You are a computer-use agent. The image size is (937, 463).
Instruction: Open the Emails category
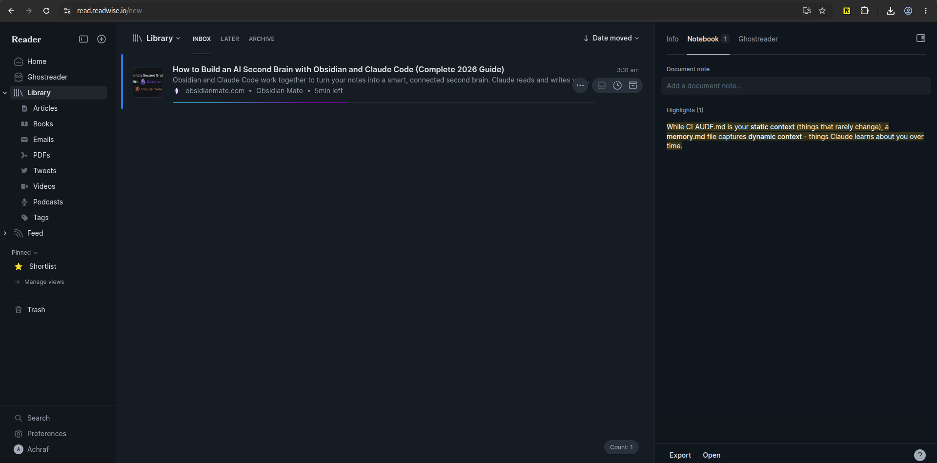[43, 140]
